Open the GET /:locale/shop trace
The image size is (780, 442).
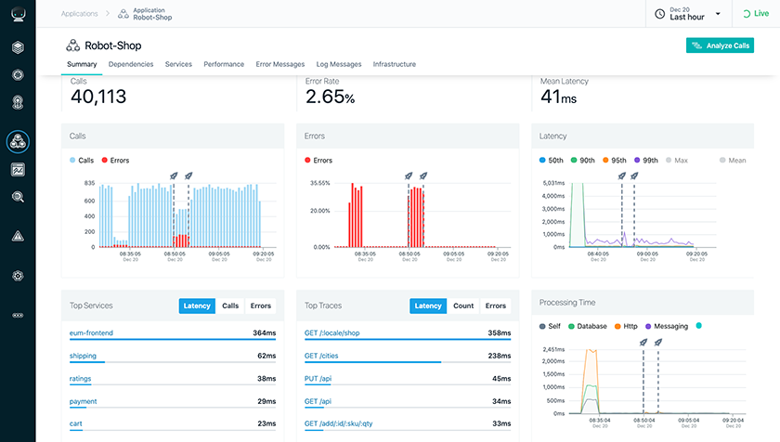(x=331, y=333)
